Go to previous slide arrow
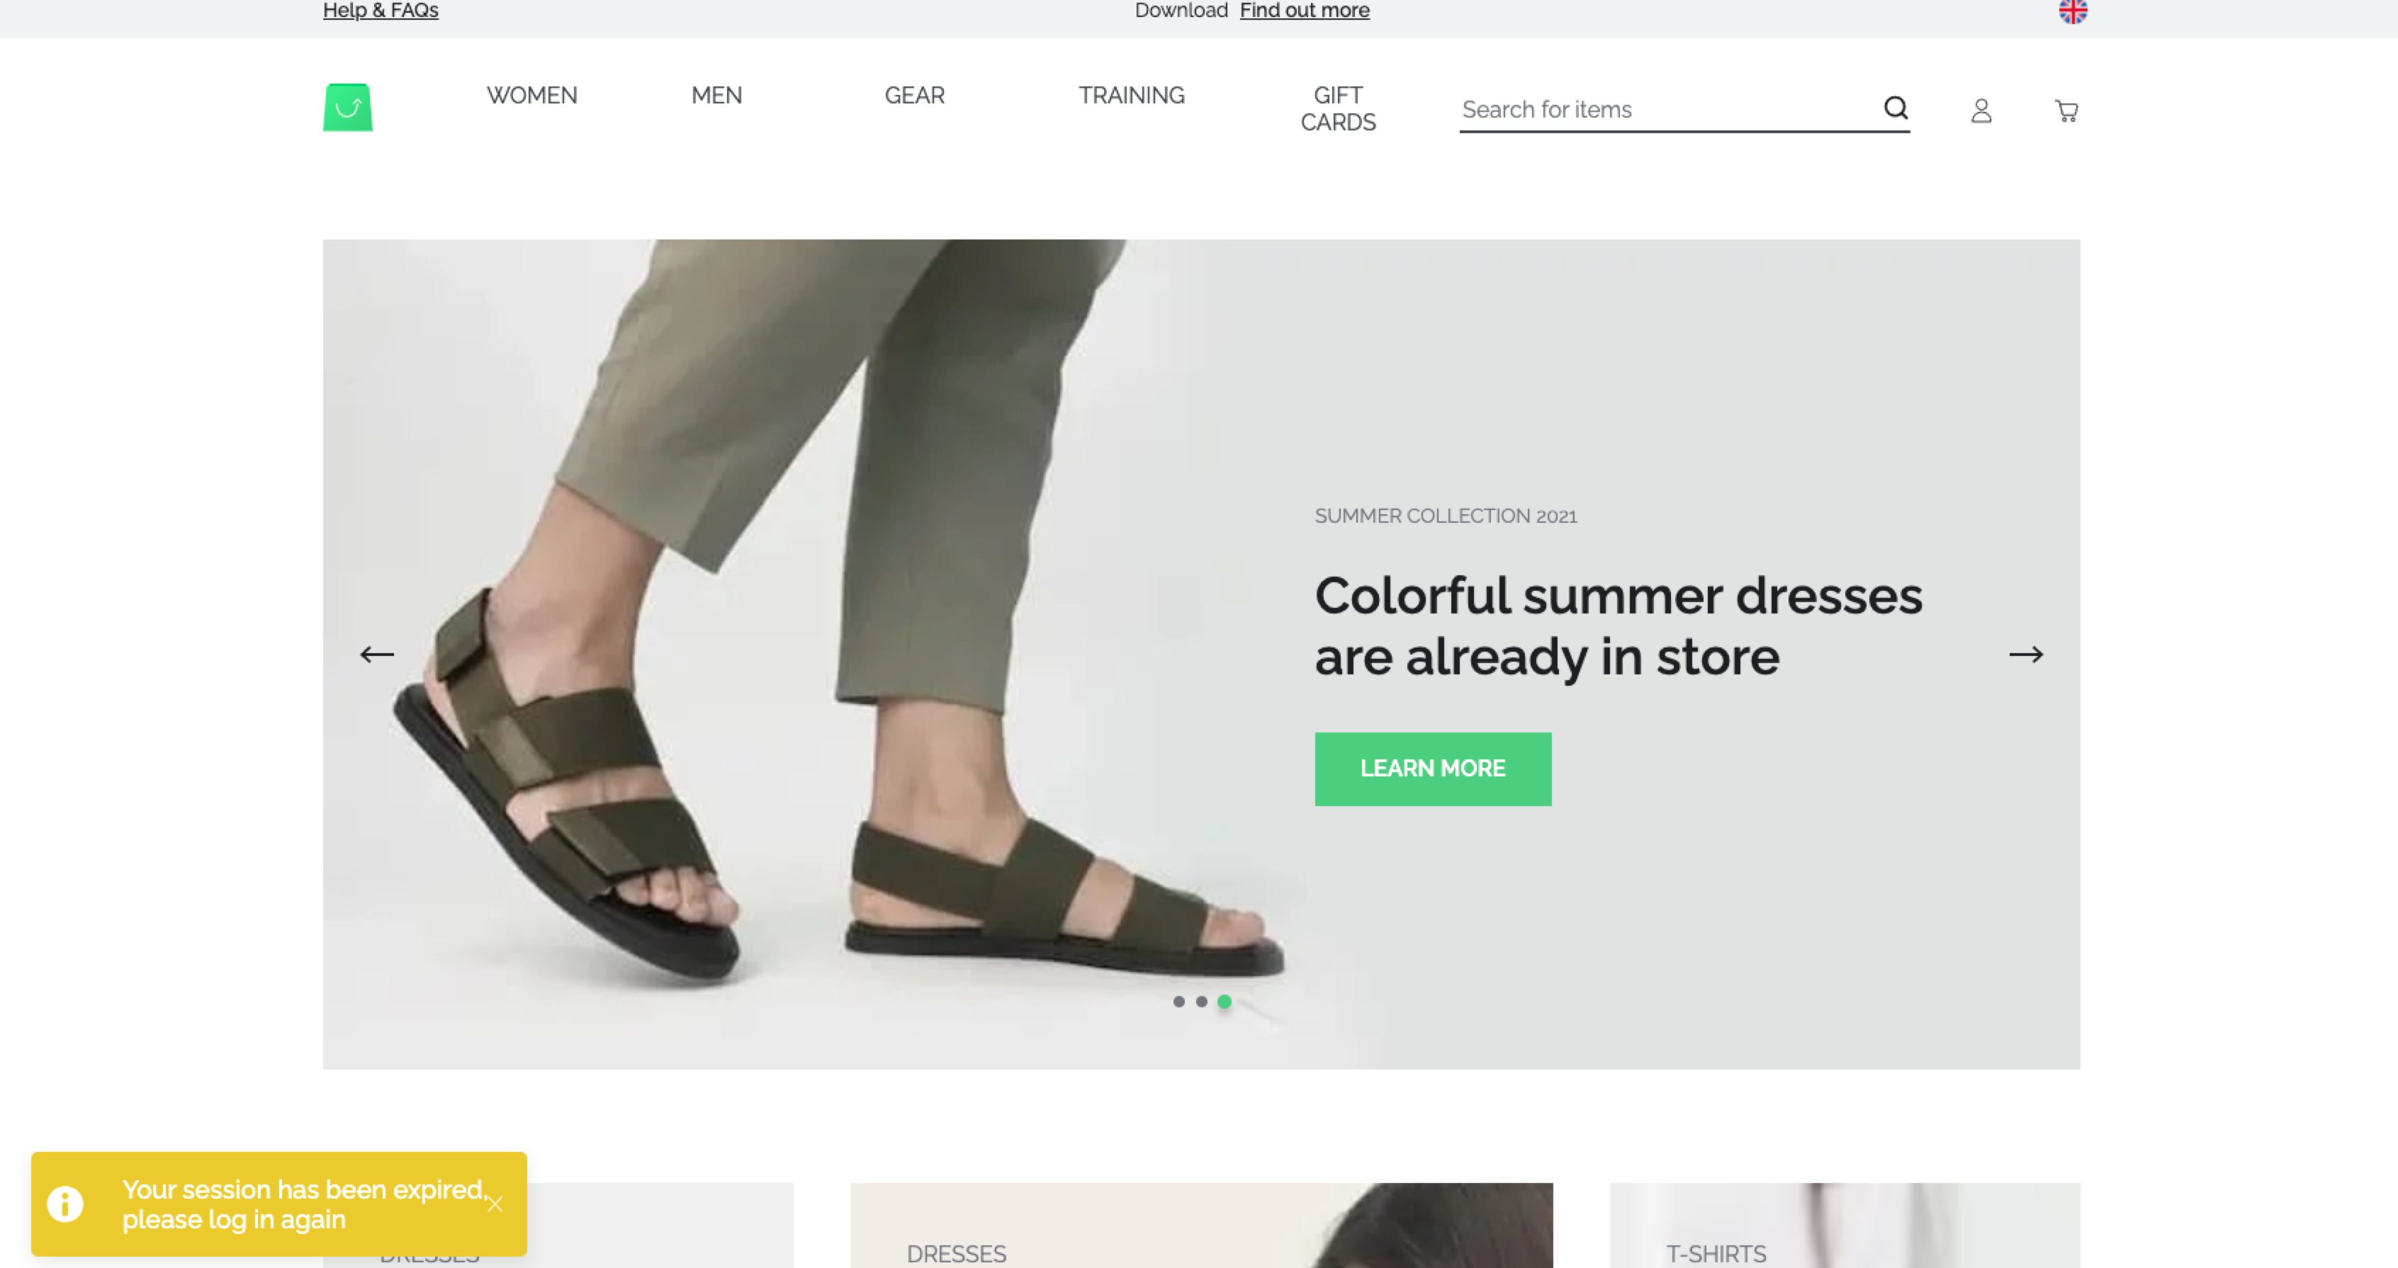 pos(377,655)
